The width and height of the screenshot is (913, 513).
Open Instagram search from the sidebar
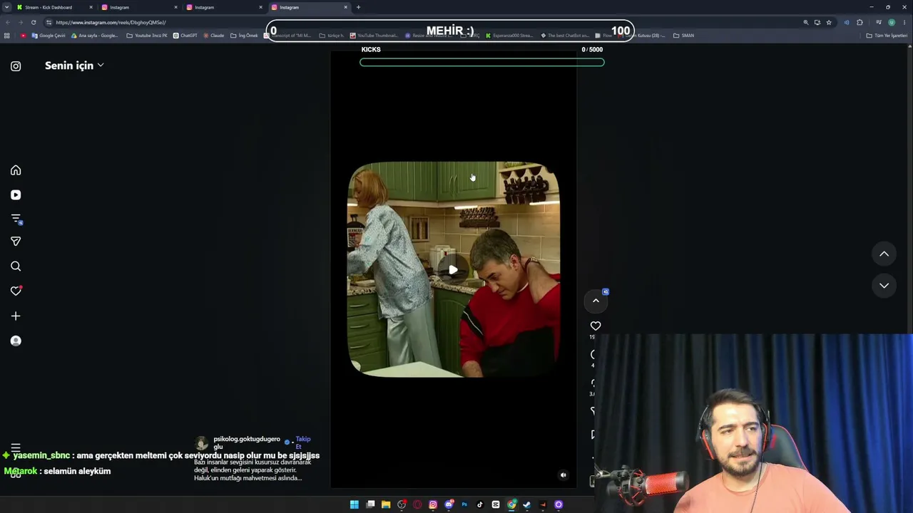pyautogui.click(x=16, y=266)
